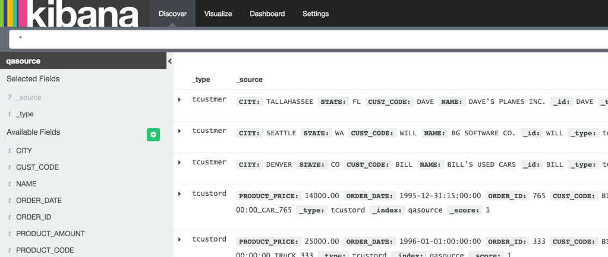Click the type icon beside CITY field

10,151
